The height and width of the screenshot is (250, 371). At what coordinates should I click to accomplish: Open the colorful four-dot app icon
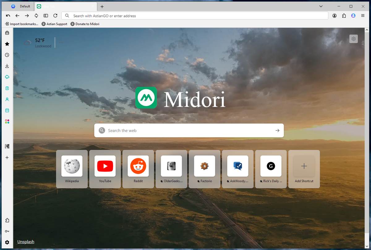7,121
